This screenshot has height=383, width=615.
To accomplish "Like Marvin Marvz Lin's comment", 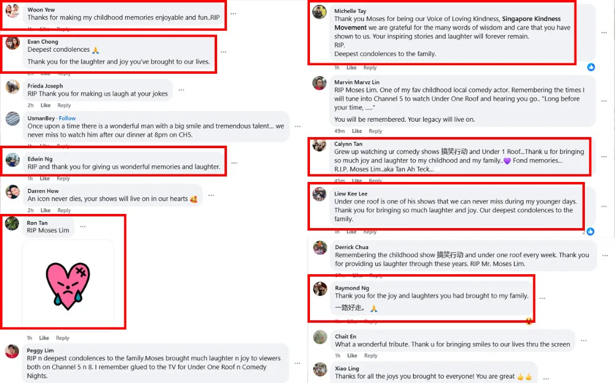I will (x=357, y=131).
